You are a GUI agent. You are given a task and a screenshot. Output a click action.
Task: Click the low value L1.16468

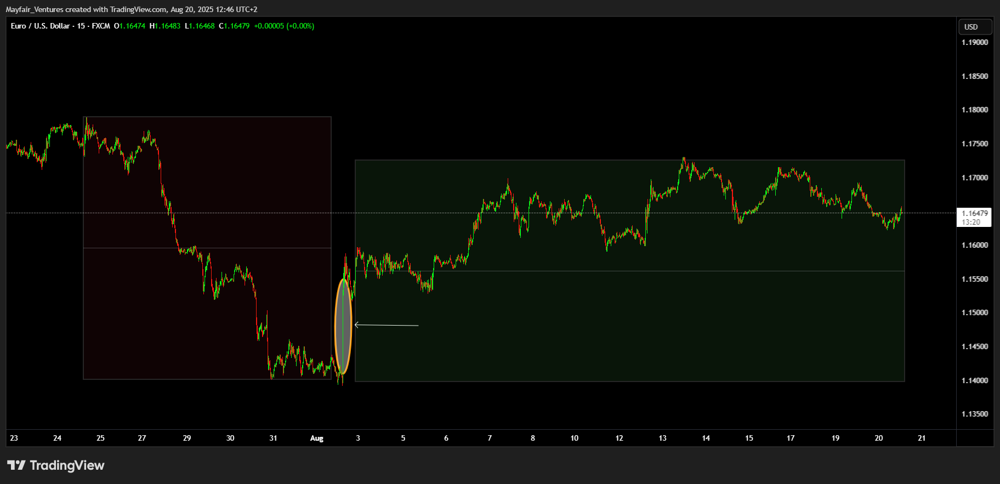point(200,26)
